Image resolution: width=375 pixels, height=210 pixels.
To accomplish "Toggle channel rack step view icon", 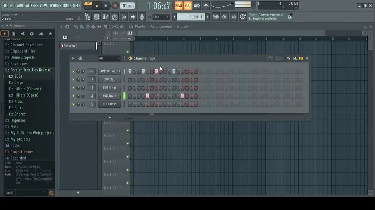I will click(x=301, y=58).
